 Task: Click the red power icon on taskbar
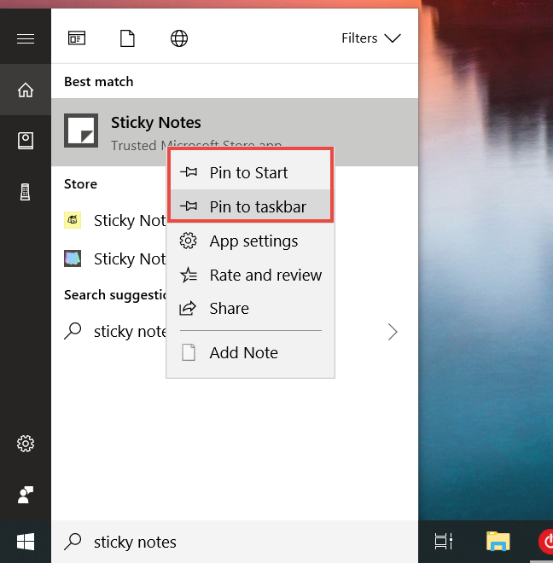545,541
